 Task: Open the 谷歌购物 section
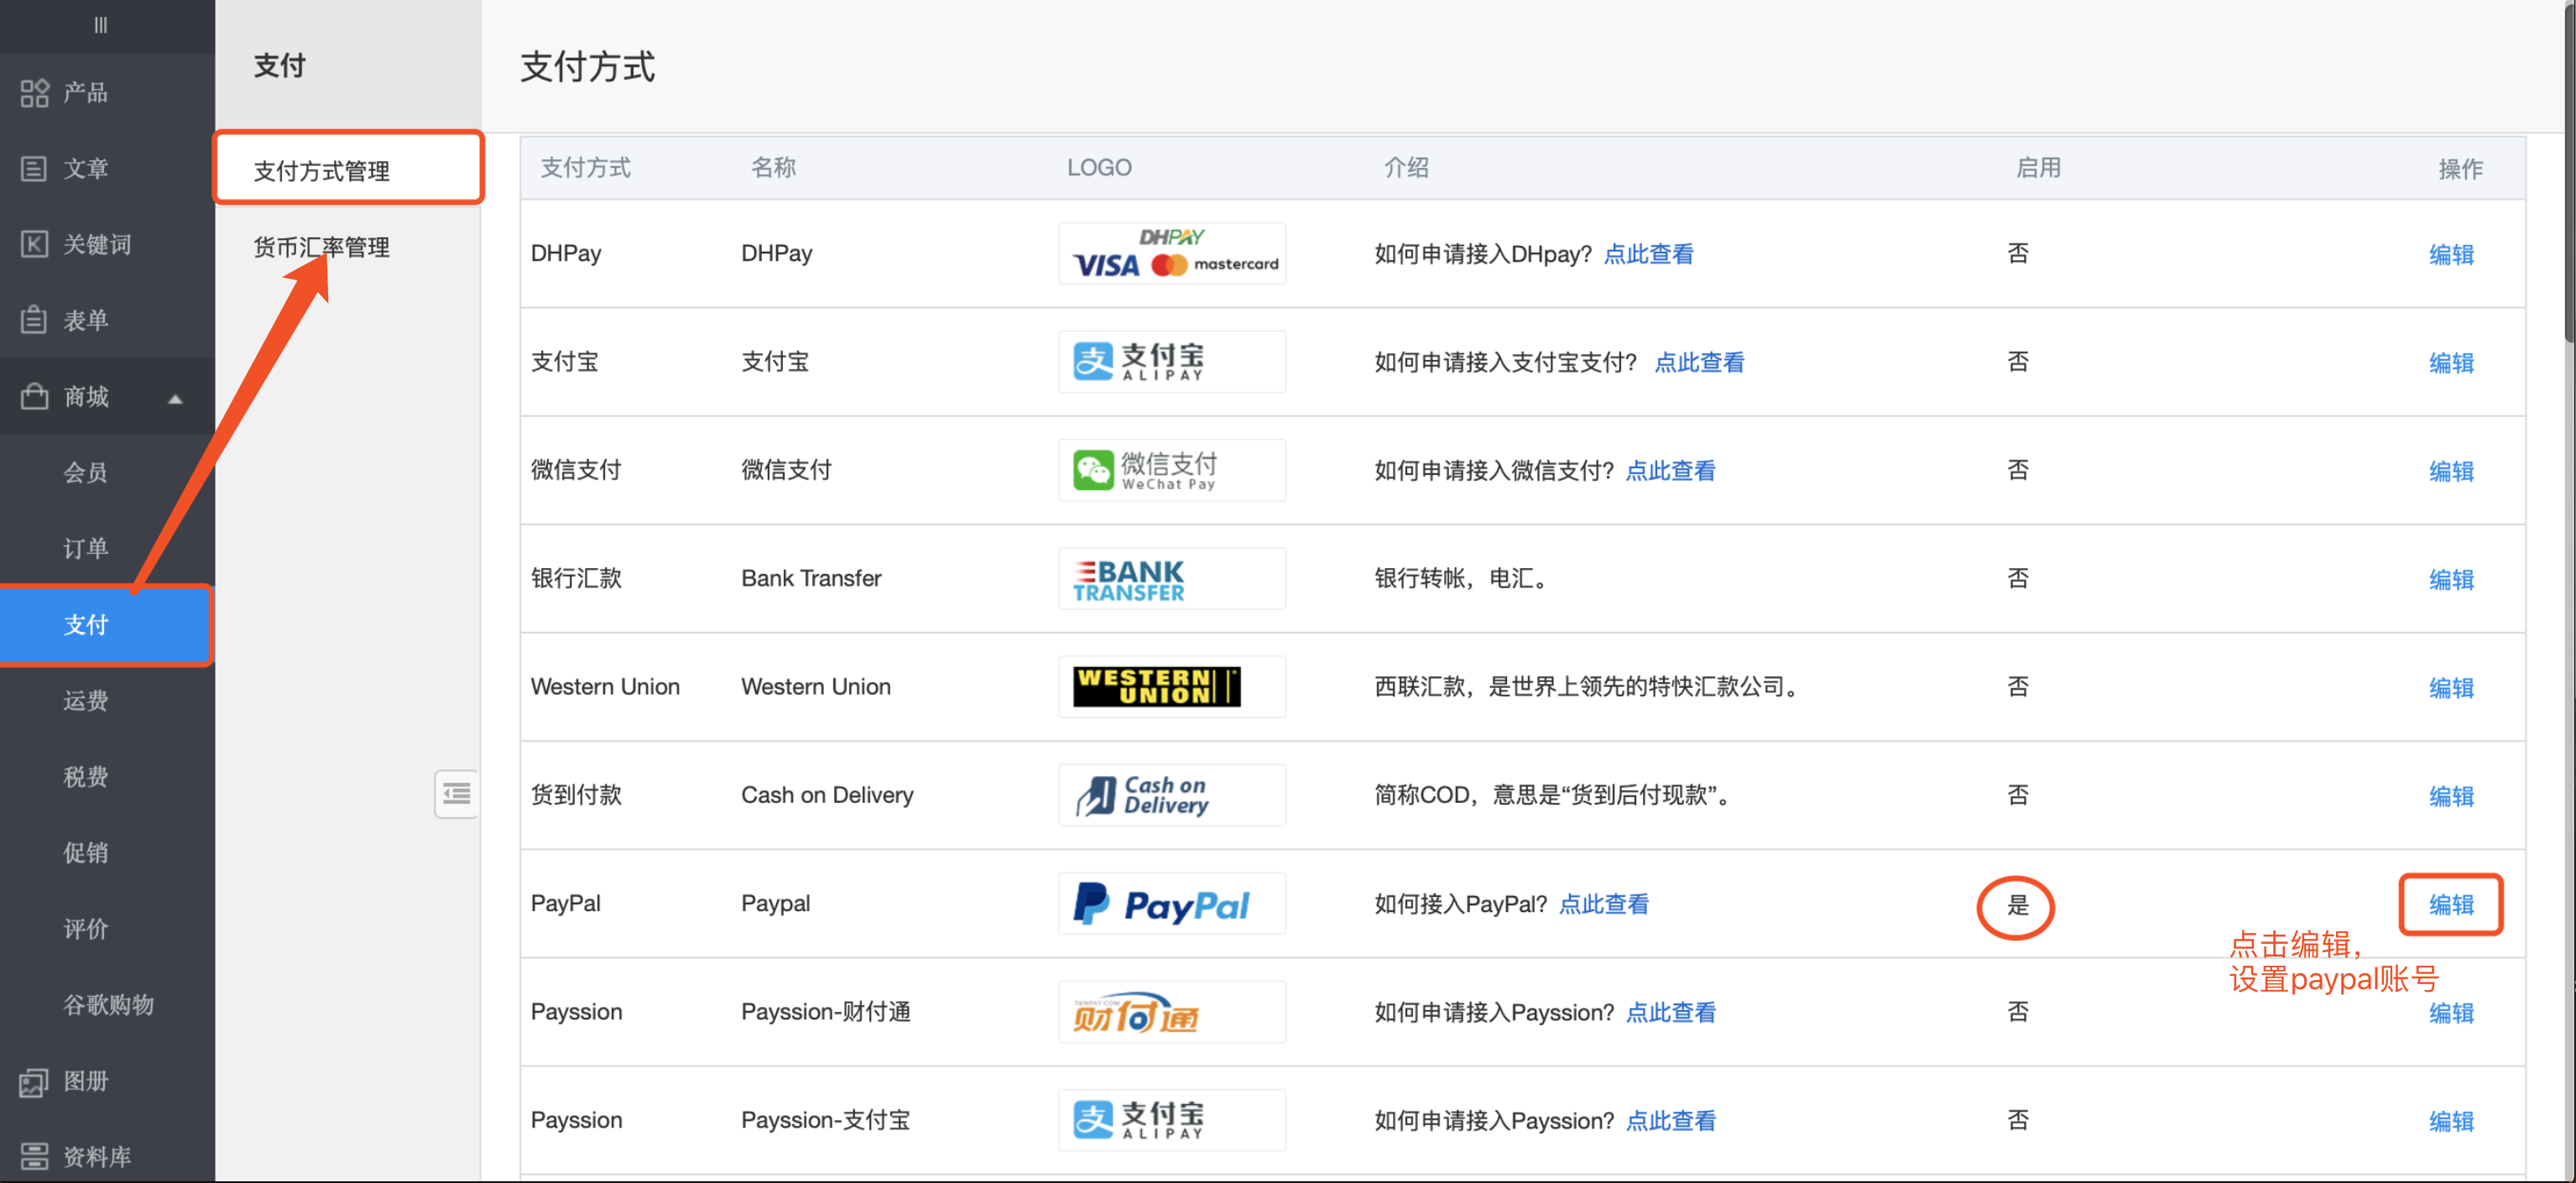108,1005
